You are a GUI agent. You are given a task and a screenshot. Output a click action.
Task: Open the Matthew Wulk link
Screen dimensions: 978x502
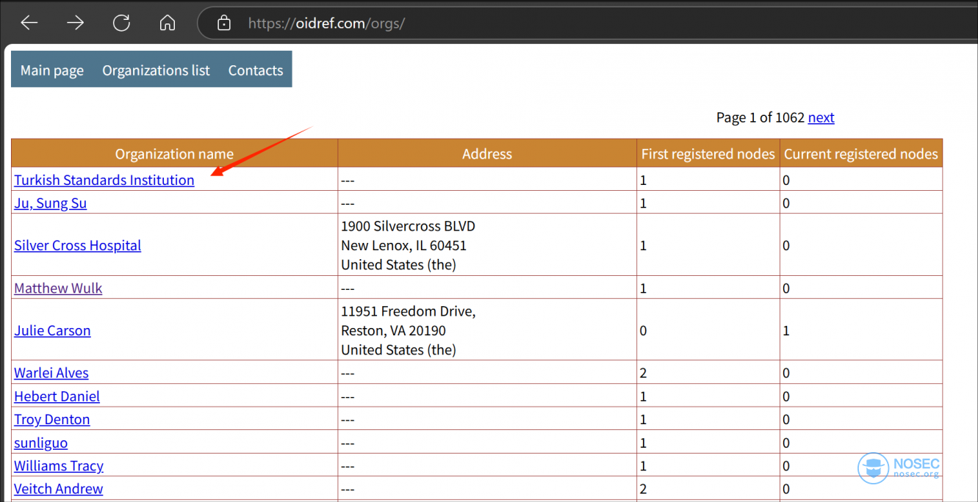pos(58,288)
